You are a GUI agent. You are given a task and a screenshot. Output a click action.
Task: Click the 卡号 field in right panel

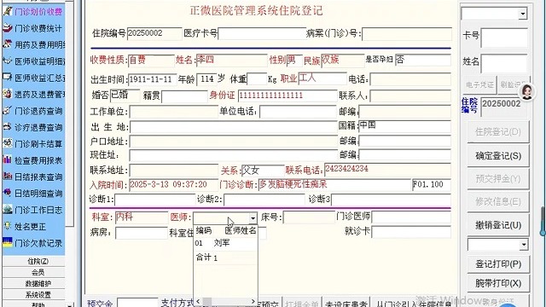click(x=504, y=38)
